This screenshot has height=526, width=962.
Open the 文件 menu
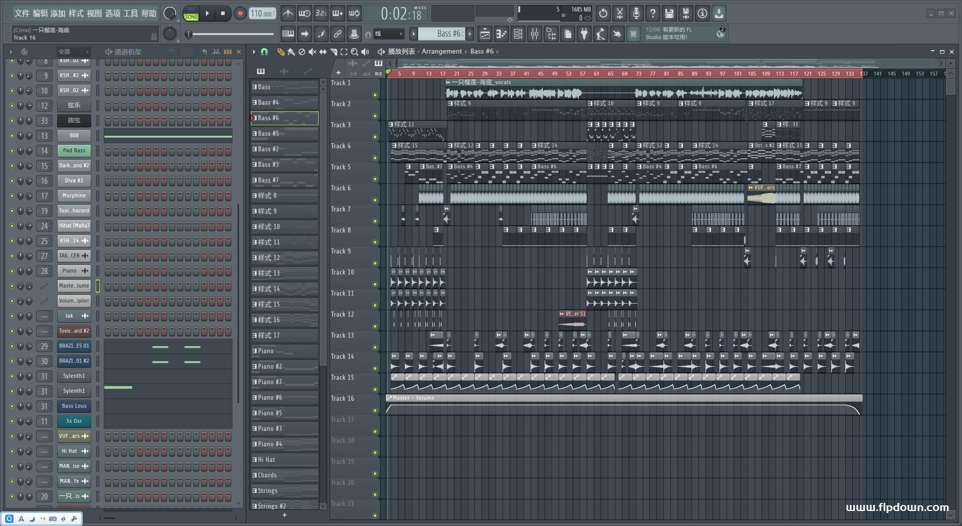point(22,14)
